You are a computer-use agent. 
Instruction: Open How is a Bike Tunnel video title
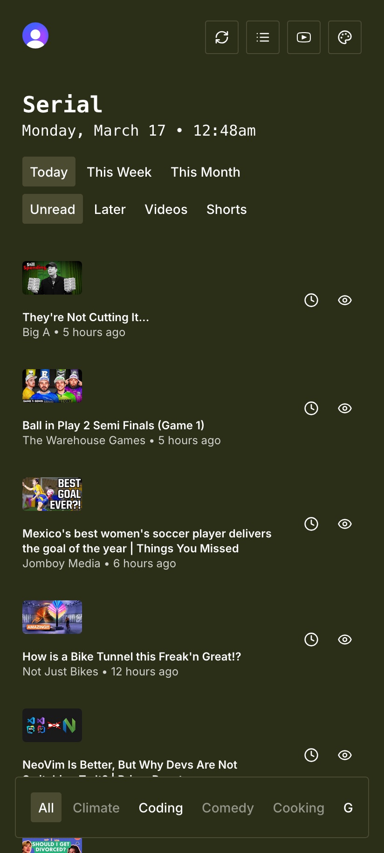click(x=132, y=656)
